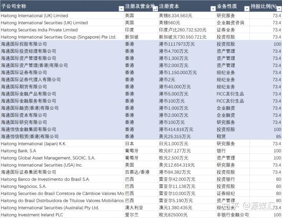Image resolution: width=282 pixels, height=218 pixels.
Task: Select cell Haitong Banco de Investimento do Brasil S.A.
Action: click(62, 179)
